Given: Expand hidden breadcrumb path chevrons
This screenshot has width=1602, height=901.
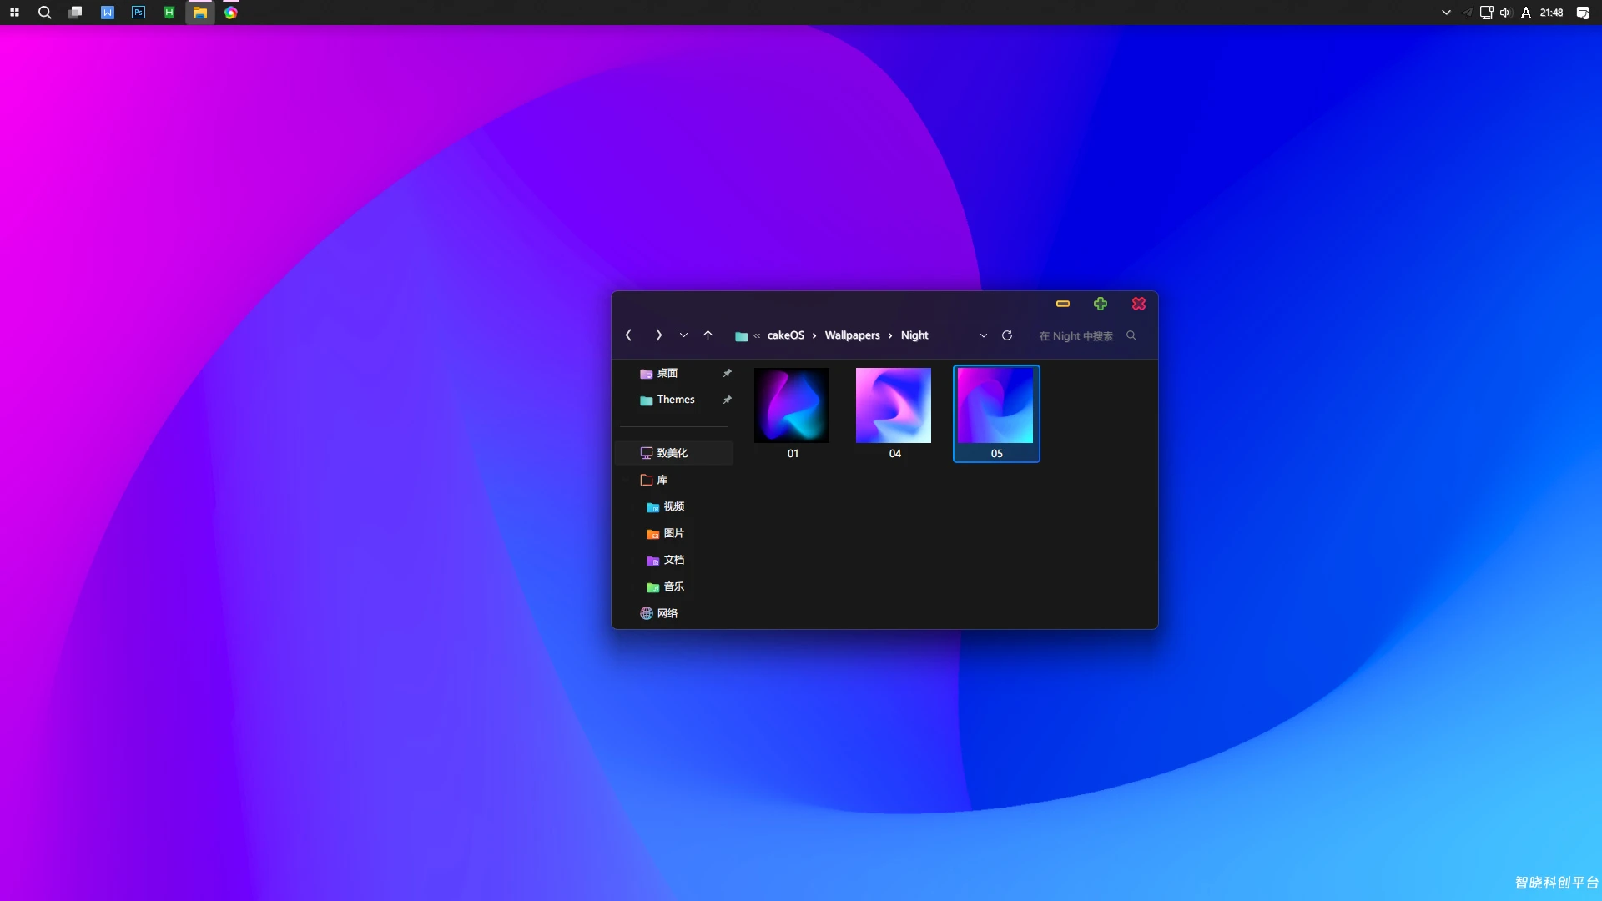Looking at the screenshot, I should click(x=757, y=336).
